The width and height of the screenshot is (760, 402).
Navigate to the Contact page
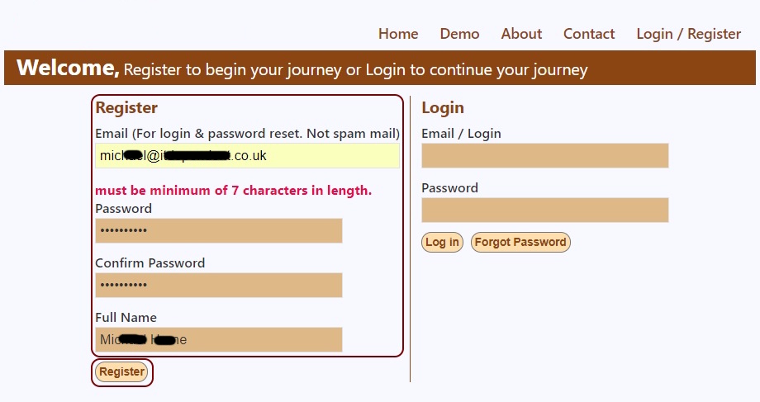(x=589, y=34)
